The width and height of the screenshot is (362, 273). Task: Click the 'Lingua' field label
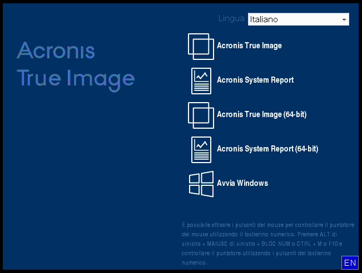pos(231,19)
